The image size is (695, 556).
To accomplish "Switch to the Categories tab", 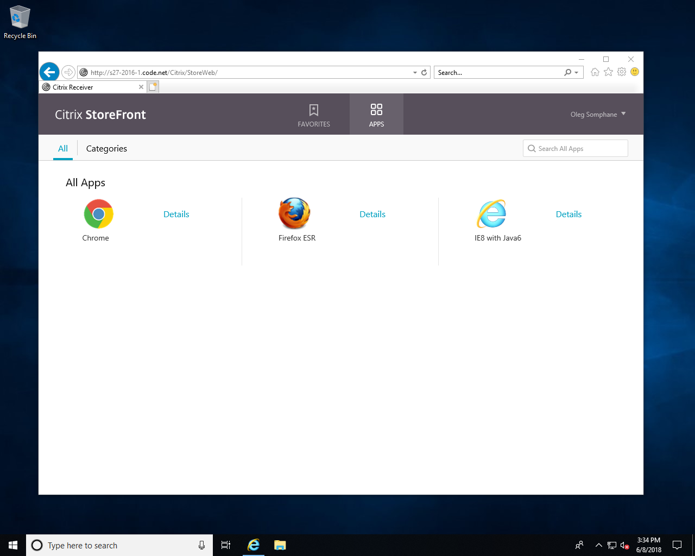I will (106, 148).
